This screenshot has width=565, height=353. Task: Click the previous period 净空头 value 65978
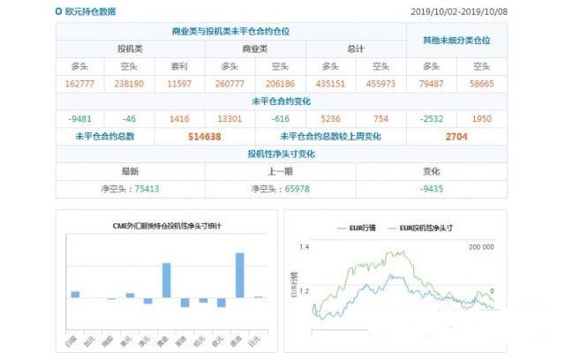tap(280, 189)
